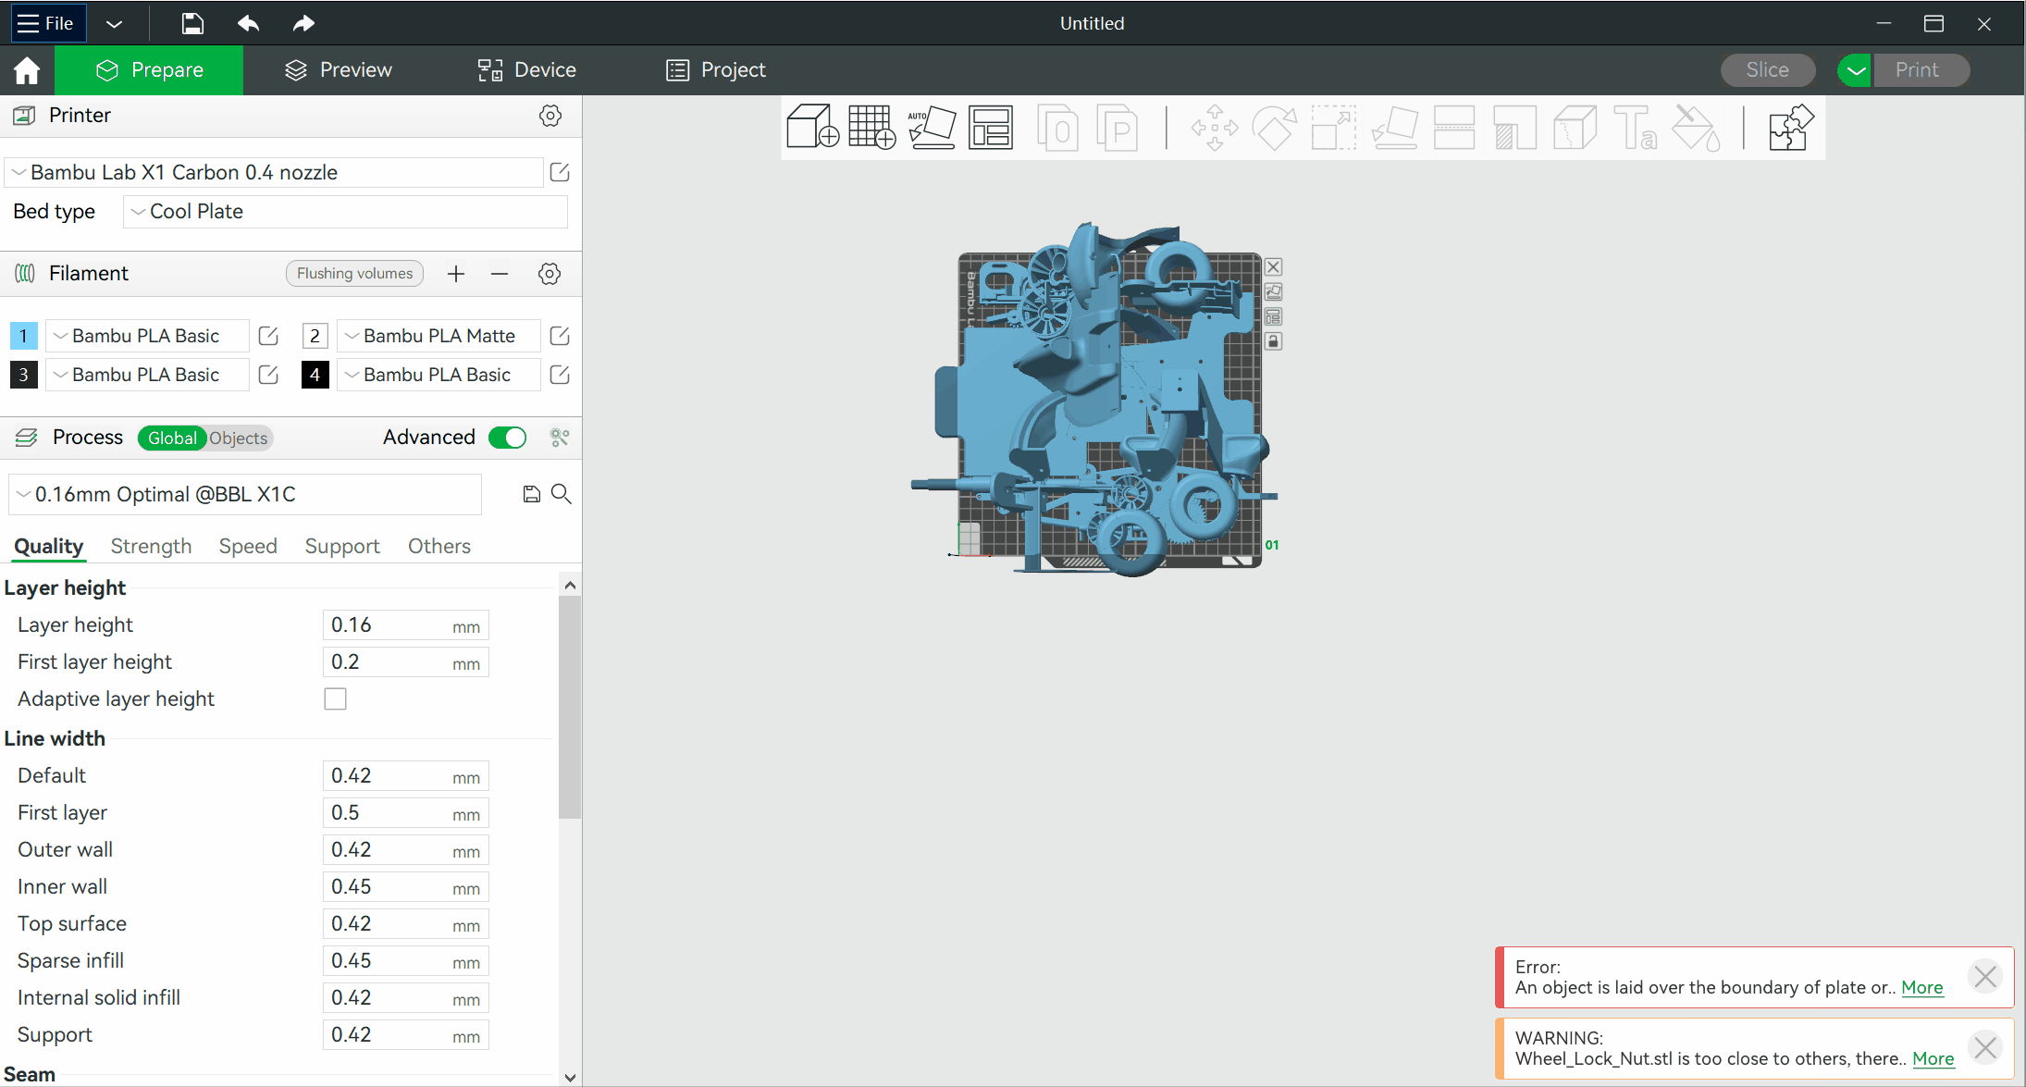Click filament 1 blue color swatch
The width and height of the screenshot is (2026, 1087).
tap(23, 336)
